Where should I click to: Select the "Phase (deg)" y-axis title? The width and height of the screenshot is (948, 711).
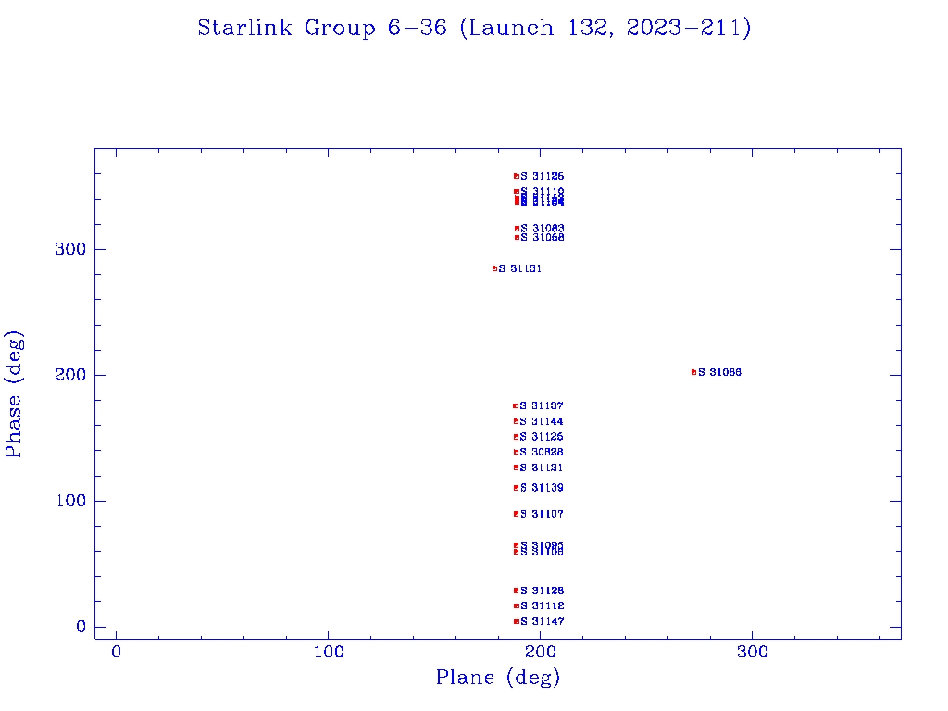(x=13, y=394)
